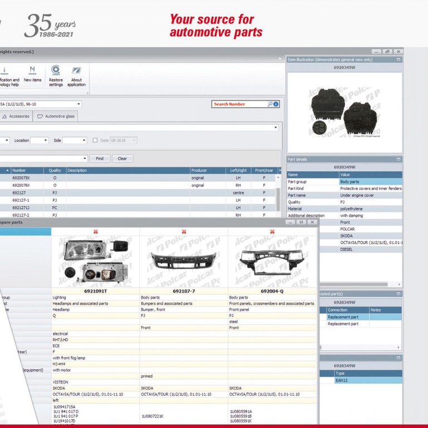
Task: Select the Body parts value cell
Action: tap(371, 182)
